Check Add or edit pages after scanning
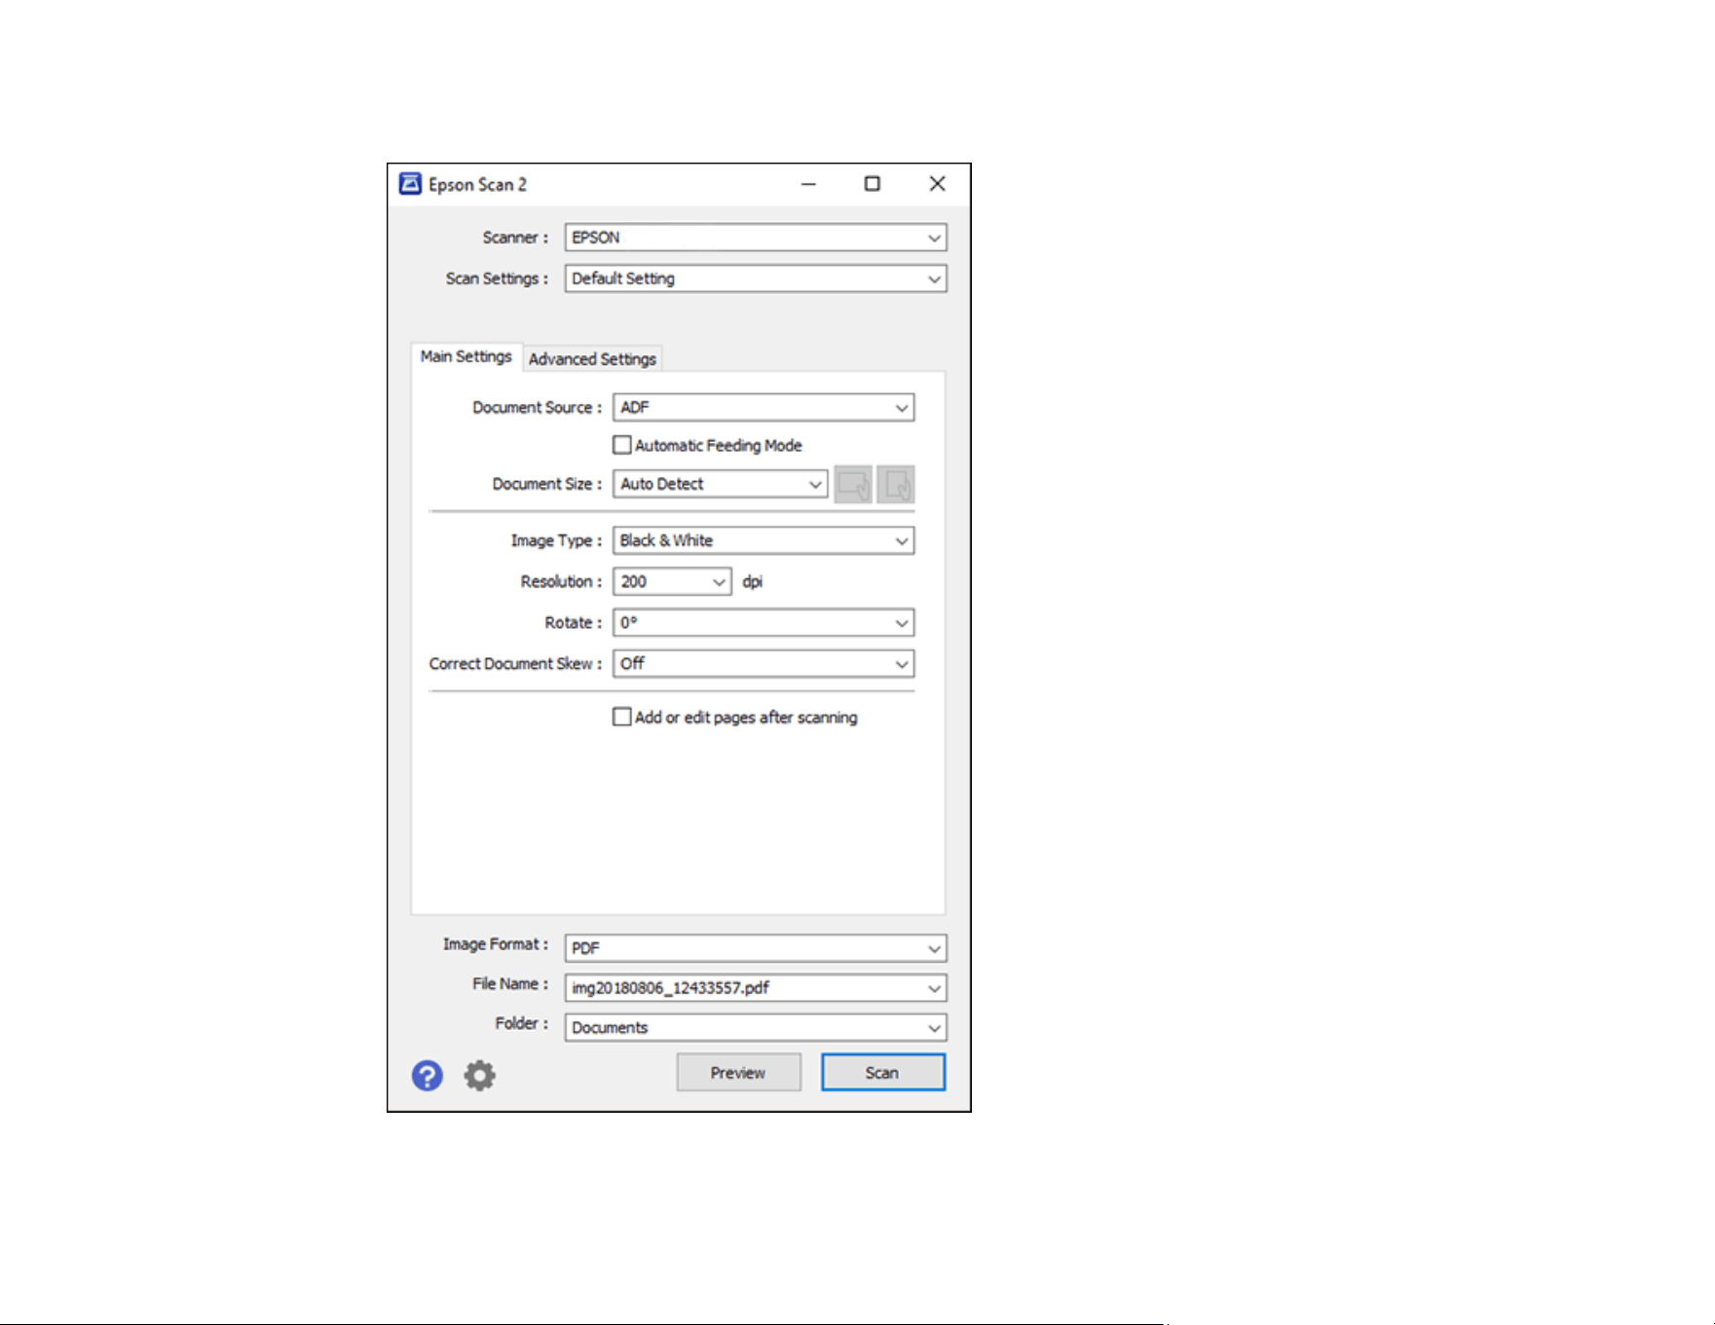Viewport: 1715px width, 1325px height. tap(621, 717)
